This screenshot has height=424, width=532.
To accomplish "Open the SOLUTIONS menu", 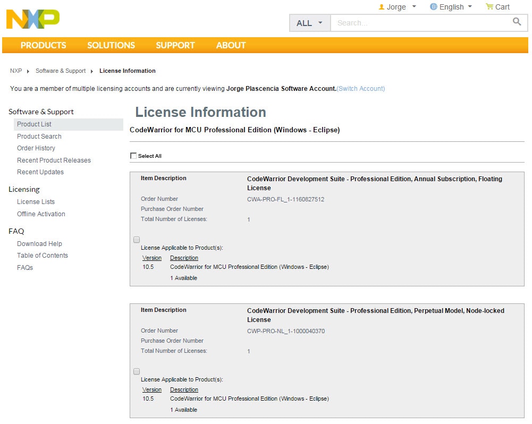I will coord(111,45).
